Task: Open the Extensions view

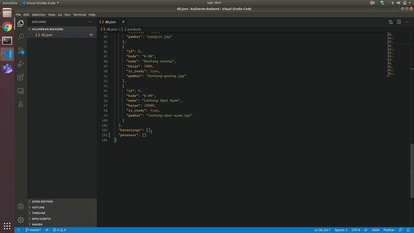Action: click(x=21, y=77)
